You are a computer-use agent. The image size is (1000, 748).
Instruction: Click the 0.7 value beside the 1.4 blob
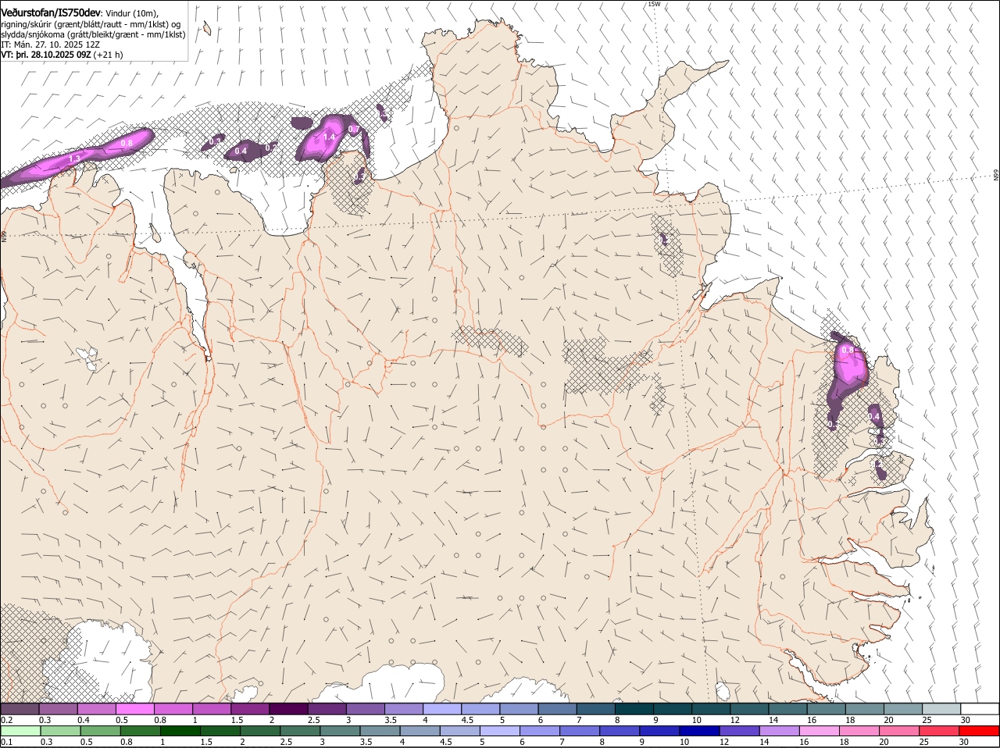[x=353, y=130]
